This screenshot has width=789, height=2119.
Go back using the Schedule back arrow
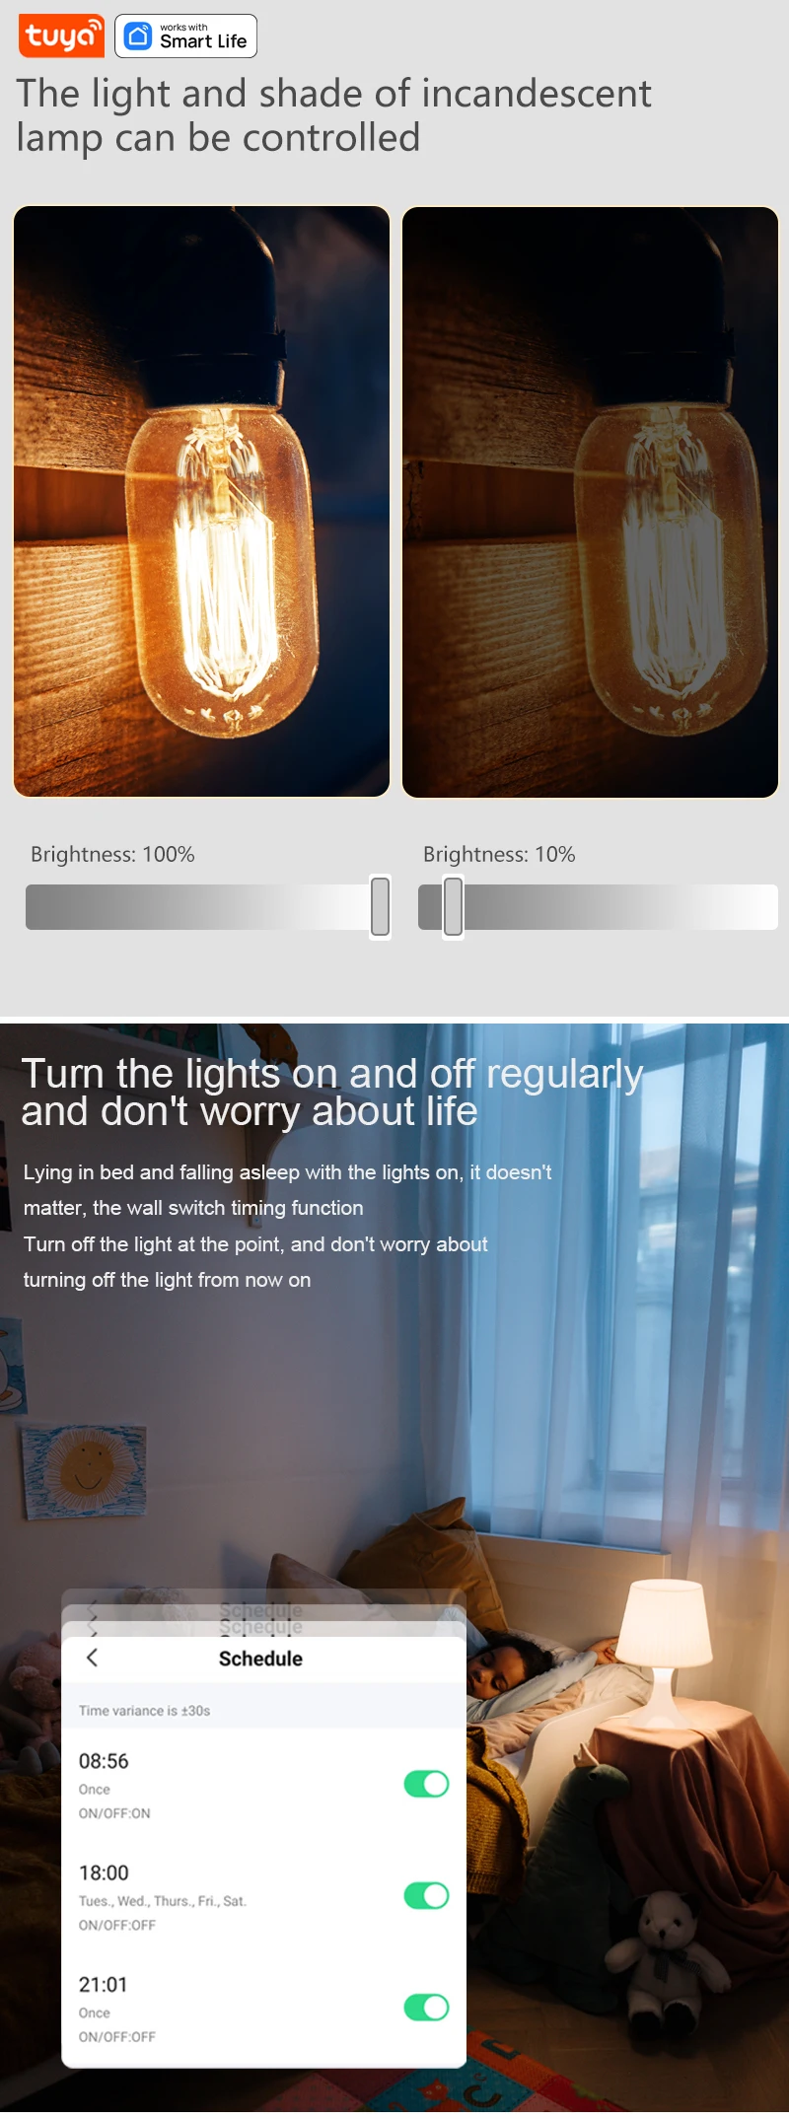93,1658
